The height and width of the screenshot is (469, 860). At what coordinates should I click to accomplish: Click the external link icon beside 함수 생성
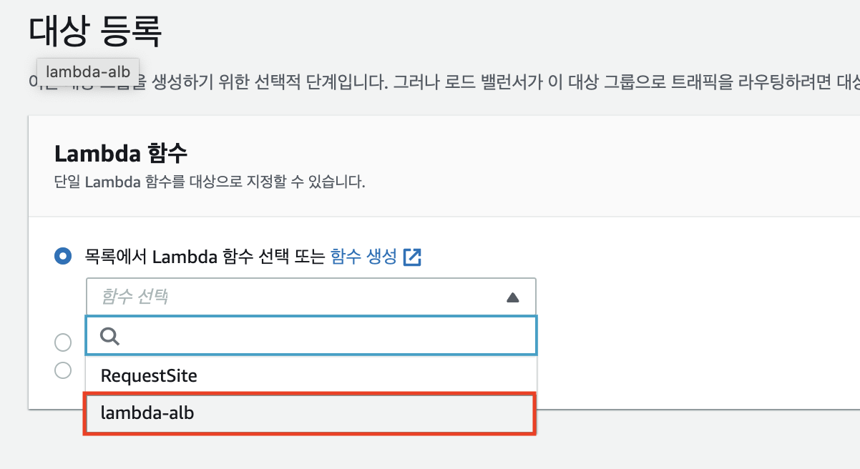411,257
